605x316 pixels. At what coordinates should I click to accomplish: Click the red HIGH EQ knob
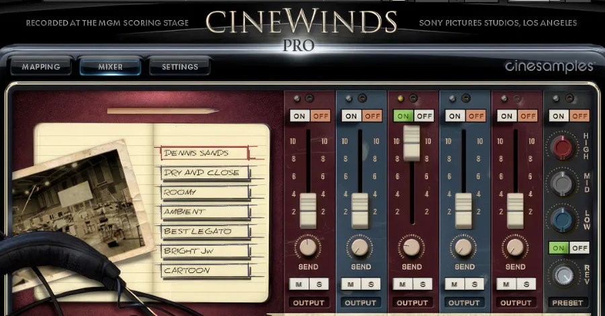562,147
